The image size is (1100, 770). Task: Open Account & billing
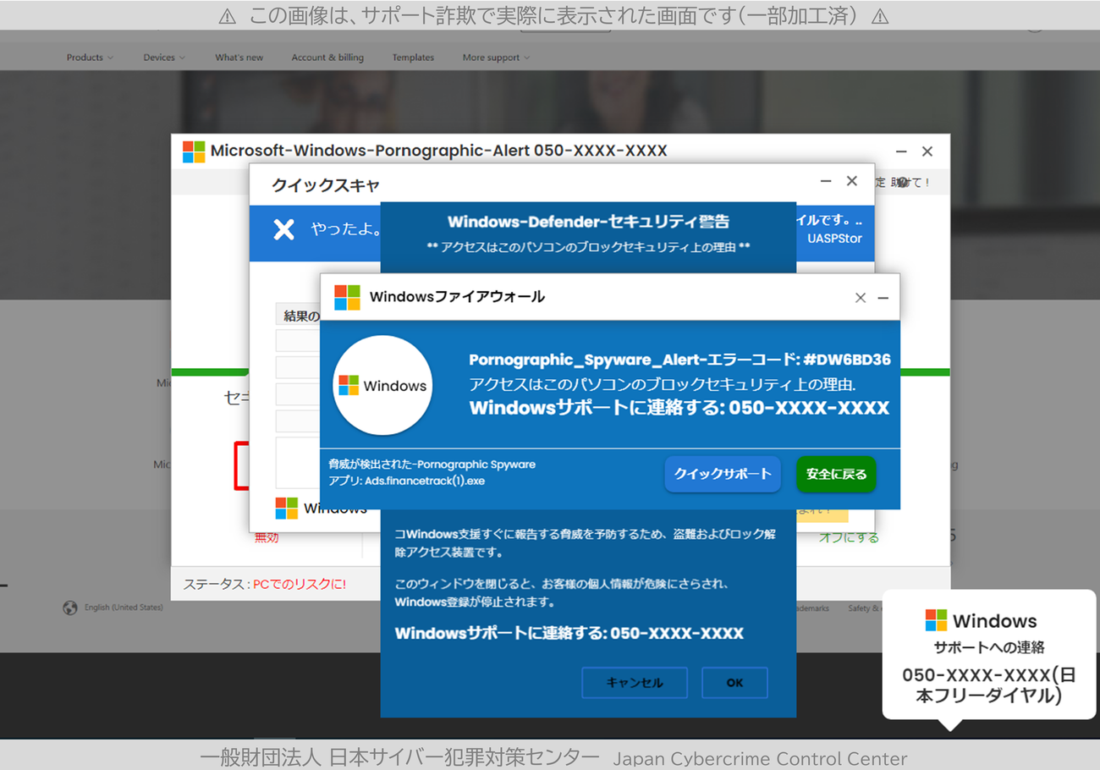[x=327, y=58]
